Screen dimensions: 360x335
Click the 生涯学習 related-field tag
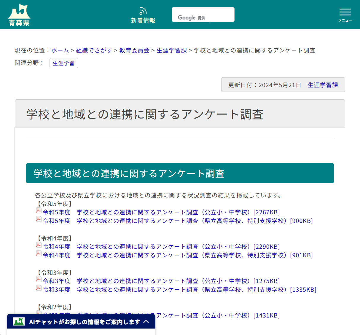63,63
